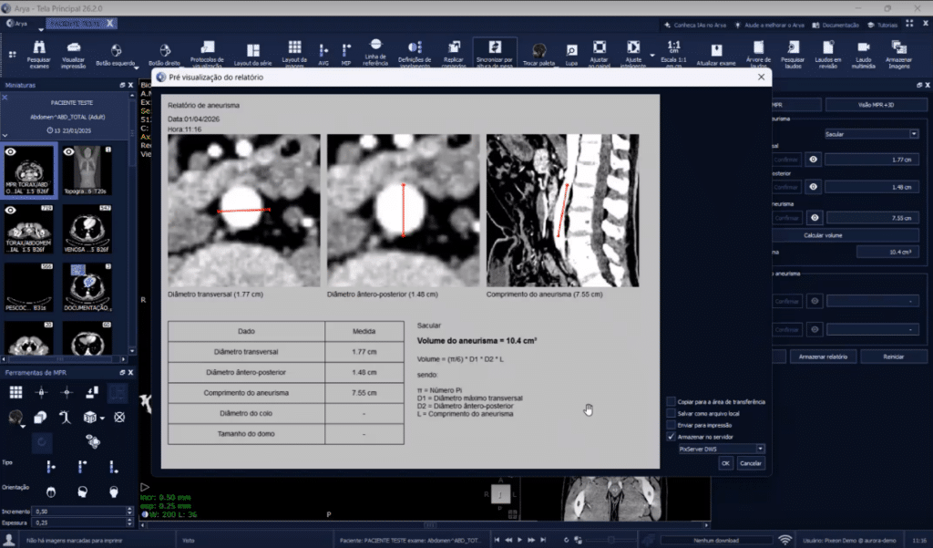Click the Reiniciar button
Image resolution: width=933 pixels, height=548 pixels.
[x=893, y=357]
